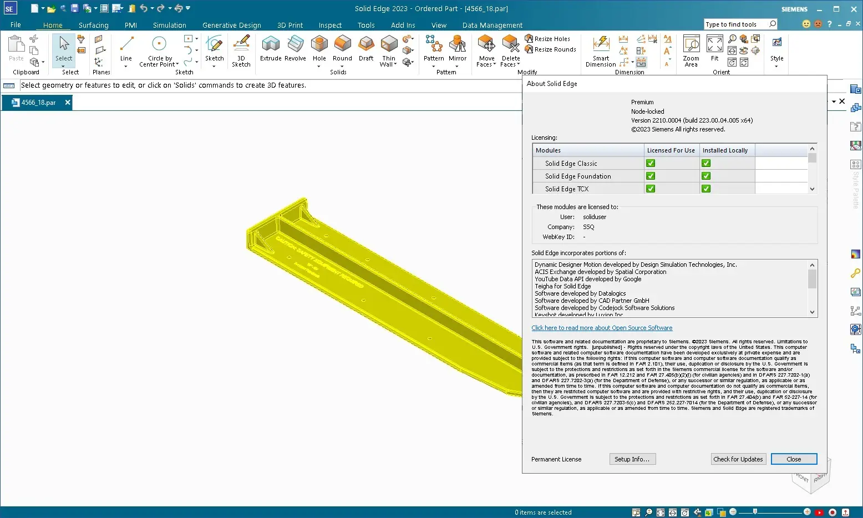Toggle Licensed For Use for Solid Edge Foundation
The width and height of the screenshot is (863, 518).
tap(651, 176)
